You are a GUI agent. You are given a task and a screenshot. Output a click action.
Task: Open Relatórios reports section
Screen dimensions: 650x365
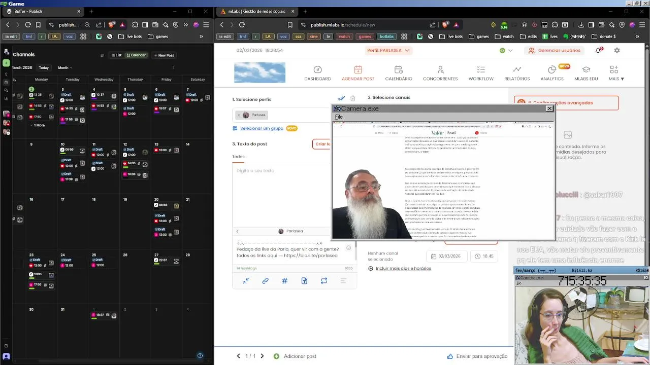[517, 74]
